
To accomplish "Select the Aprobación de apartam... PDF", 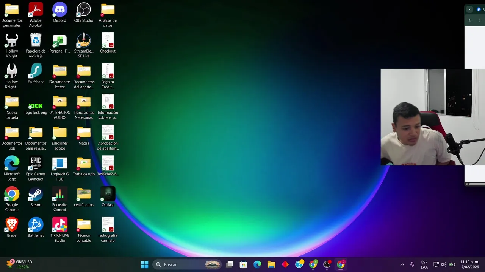I will point(108,138).
